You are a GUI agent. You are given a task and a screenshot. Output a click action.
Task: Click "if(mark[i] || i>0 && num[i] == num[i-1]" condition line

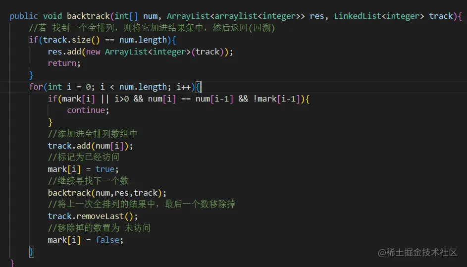pos(179,99)
